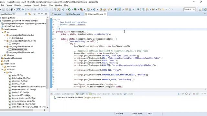Click Stop the server red square icon

tap(194, 94)
